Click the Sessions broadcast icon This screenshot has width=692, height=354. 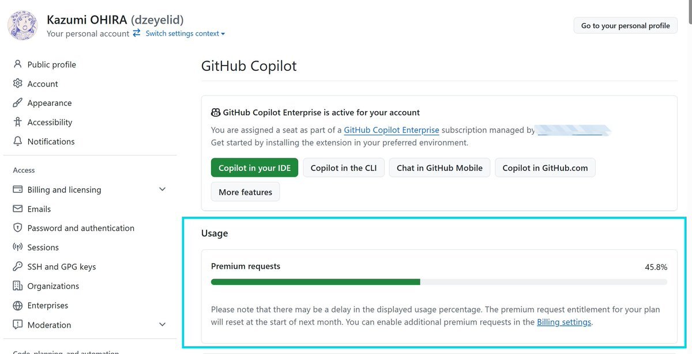click(x=17, y=248)
